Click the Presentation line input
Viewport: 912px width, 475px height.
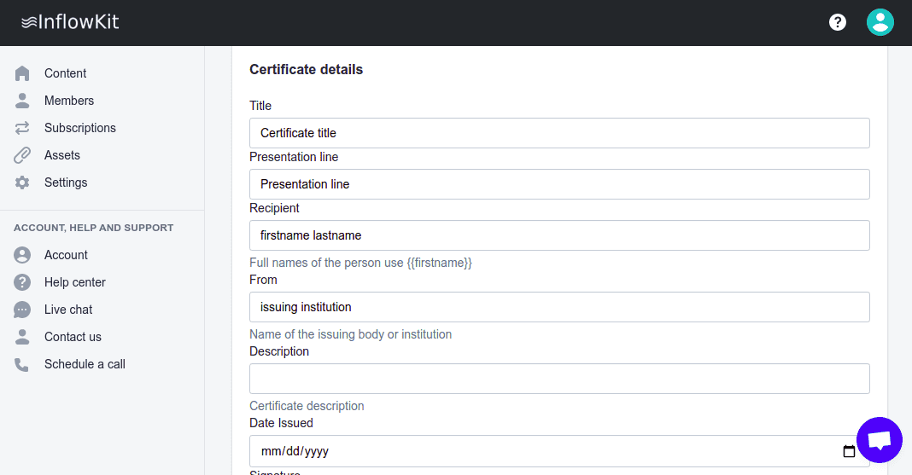(x=559, y=184)
